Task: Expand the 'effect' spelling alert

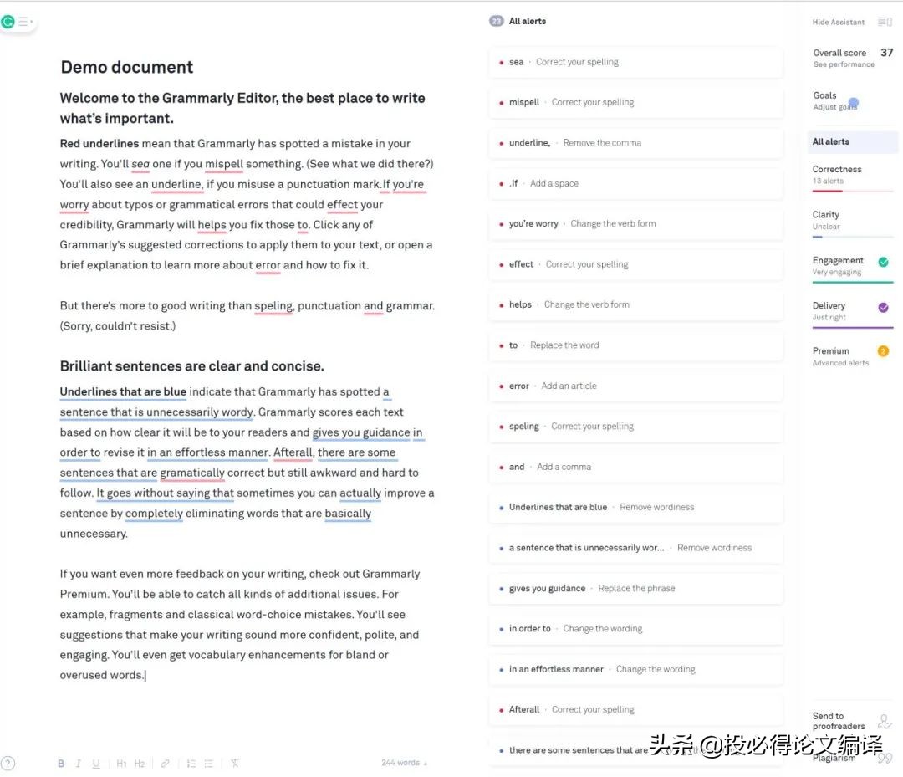Action: coord(635,264)
